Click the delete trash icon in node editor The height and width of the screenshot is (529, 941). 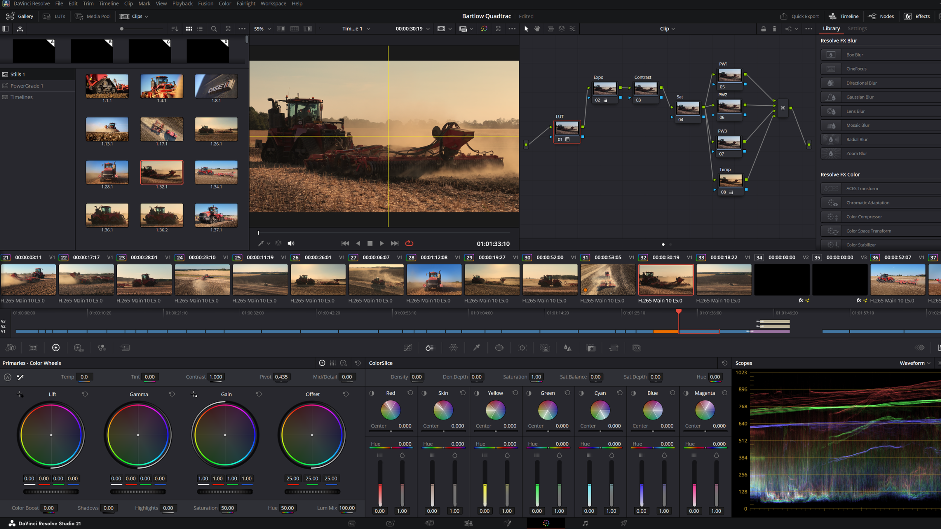[774, 29]
